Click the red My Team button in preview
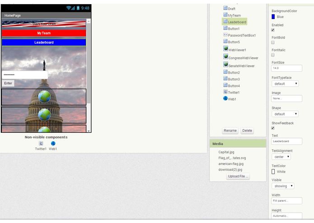Viewport: 314px width, 223px height. [x=44, y=33]
